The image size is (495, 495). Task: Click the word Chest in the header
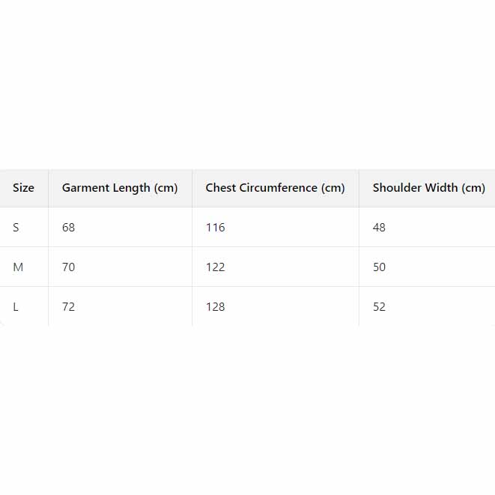click(221, 188)
